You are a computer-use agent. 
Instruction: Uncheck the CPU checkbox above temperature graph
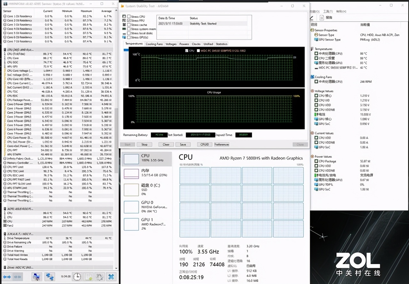[x=187, y=50]
